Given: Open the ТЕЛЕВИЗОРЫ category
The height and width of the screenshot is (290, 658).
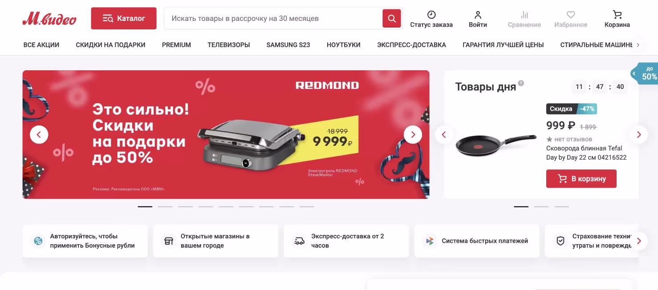Looking at the screenshot, I should click(229, 45).
